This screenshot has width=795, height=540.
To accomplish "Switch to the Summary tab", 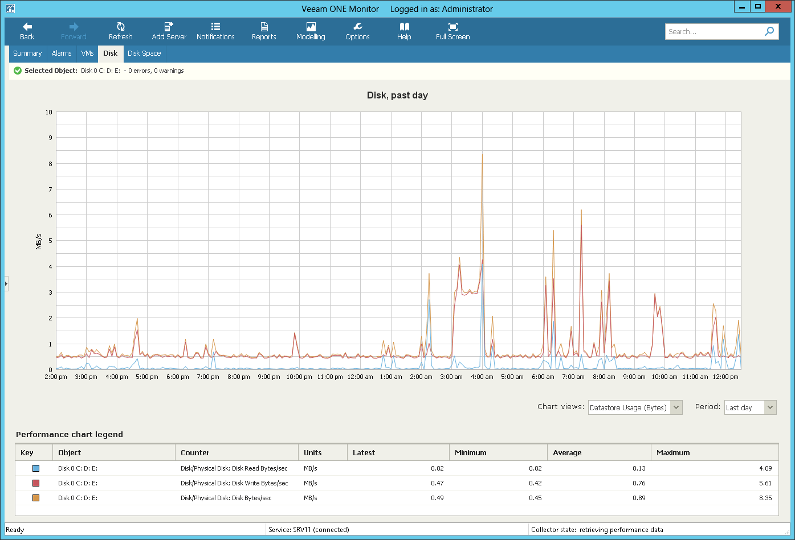I will [x=27, y=53].
